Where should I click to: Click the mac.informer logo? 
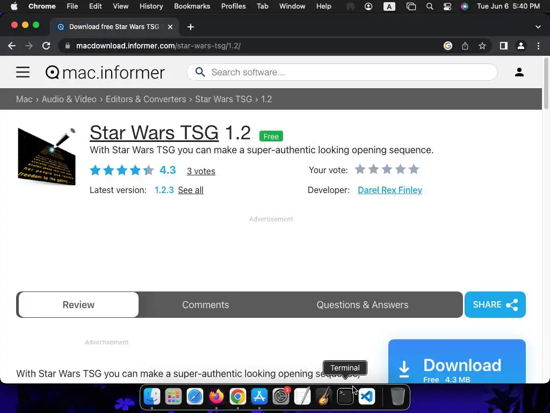(x=105, y=73)
